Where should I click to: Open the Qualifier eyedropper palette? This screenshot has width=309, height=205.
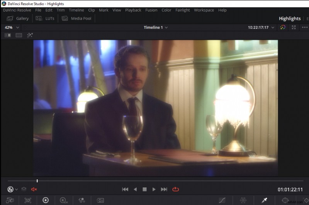coord(264,200)
